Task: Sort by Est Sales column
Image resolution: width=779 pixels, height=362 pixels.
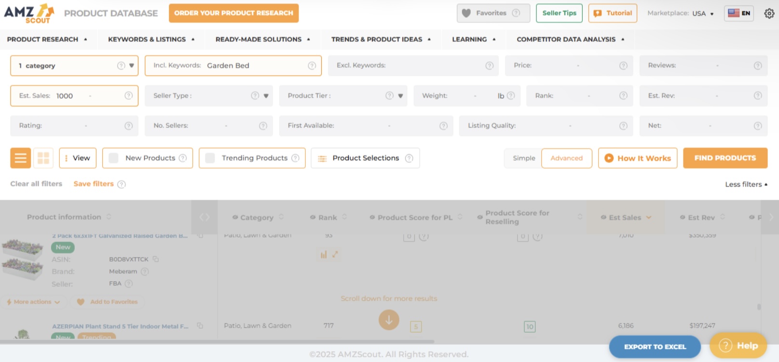Action: 626,217
